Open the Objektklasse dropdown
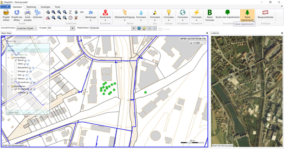The height and width of the screenshot is (152, 284). pos(133,28)
